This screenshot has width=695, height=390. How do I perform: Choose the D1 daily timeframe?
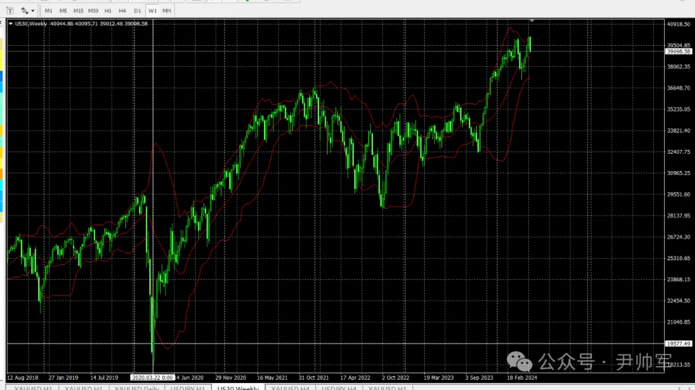pos(137,11)
